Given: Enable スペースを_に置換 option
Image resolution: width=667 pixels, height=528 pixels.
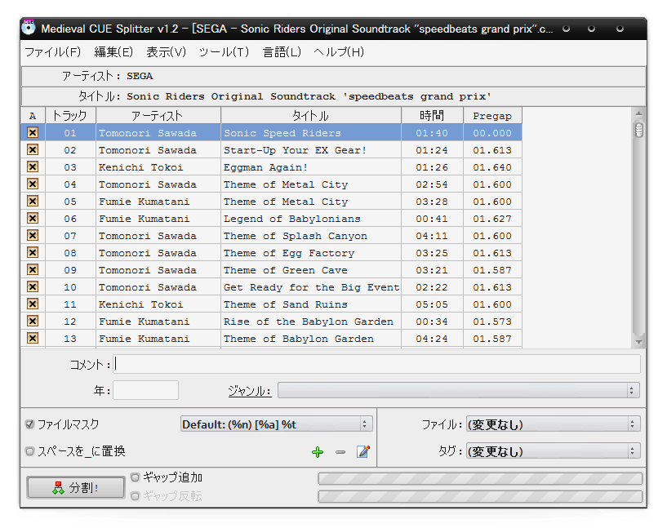Looking at the screenshot, I should (x=29, y=451).
